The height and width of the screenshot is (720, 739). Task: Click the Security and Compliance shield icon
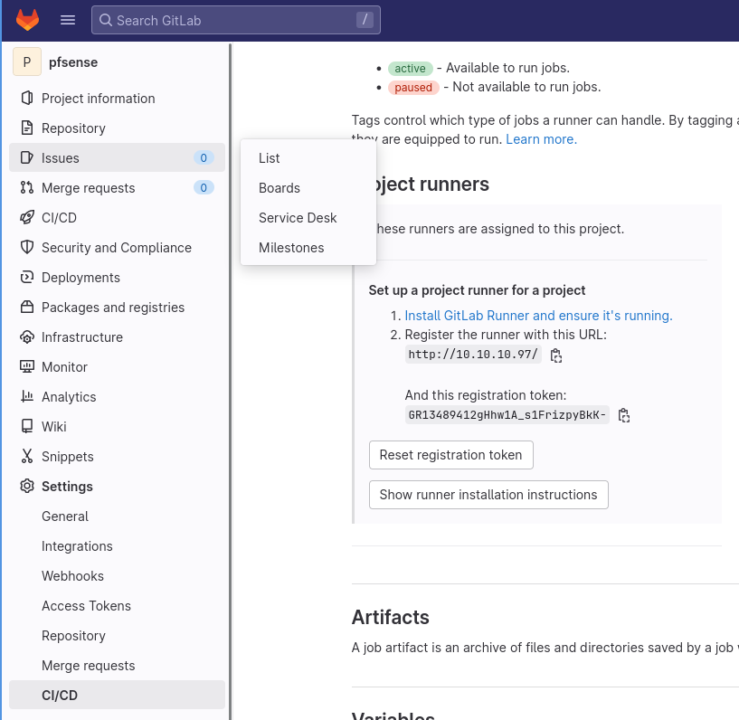(x=27, y=248)
